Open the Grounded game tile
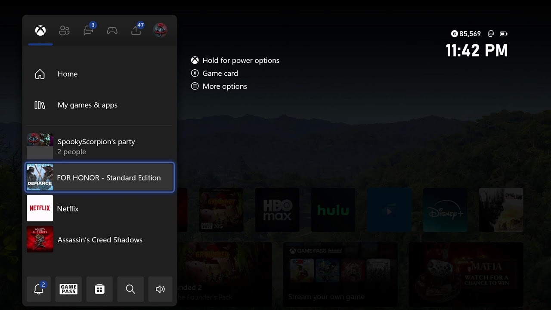 point(221,210)
